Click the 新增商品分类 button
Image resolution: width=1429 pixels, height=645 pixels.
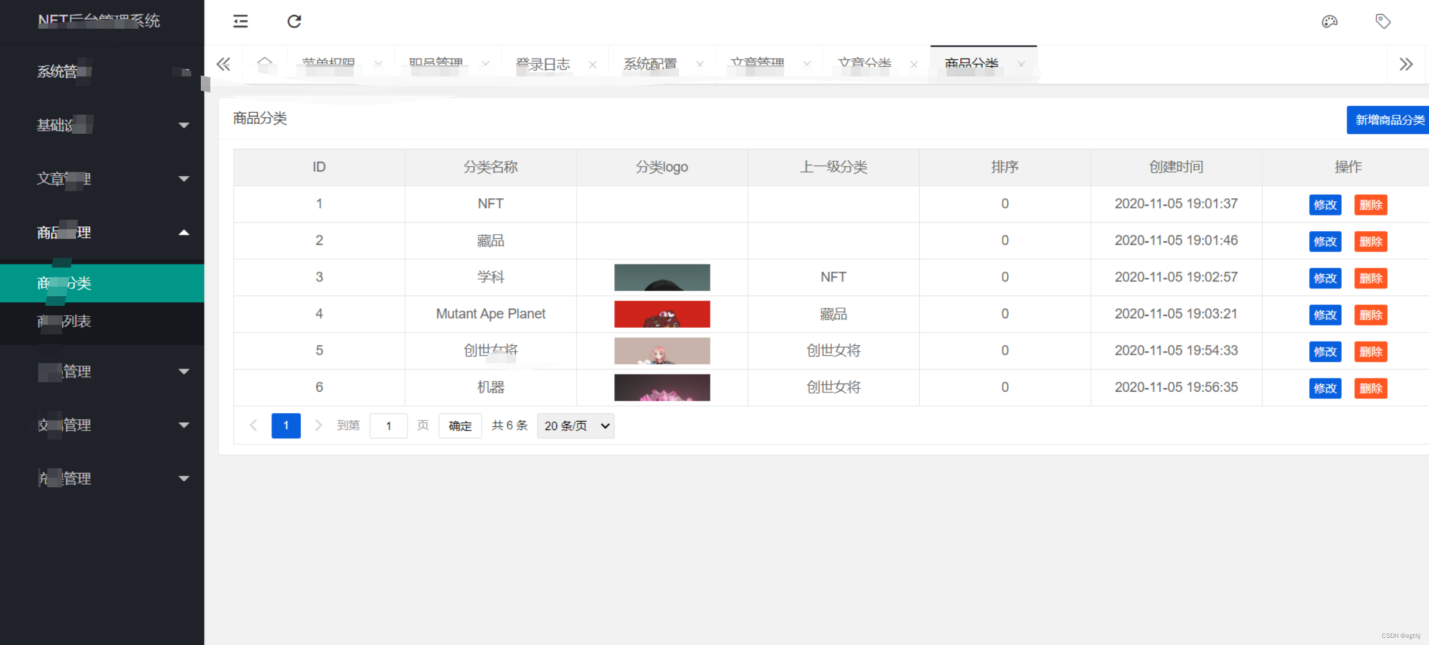click(x=1388, y=120)
